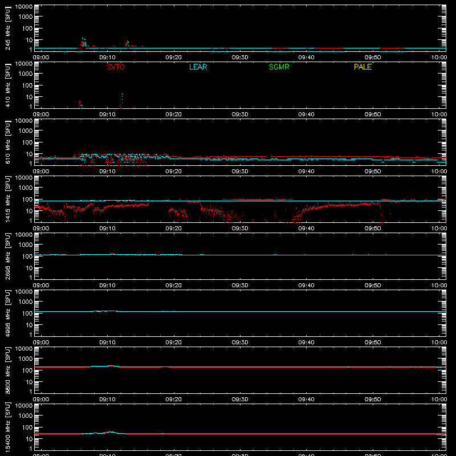Select the 8800 MHz [SFU] axis title
Image resolution: width=456 pixels, height=456 pixels.
(7, 370)
